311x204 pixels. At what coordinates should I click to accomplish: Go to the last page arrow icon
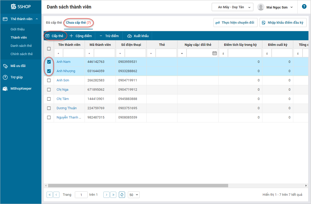point(113,195)
